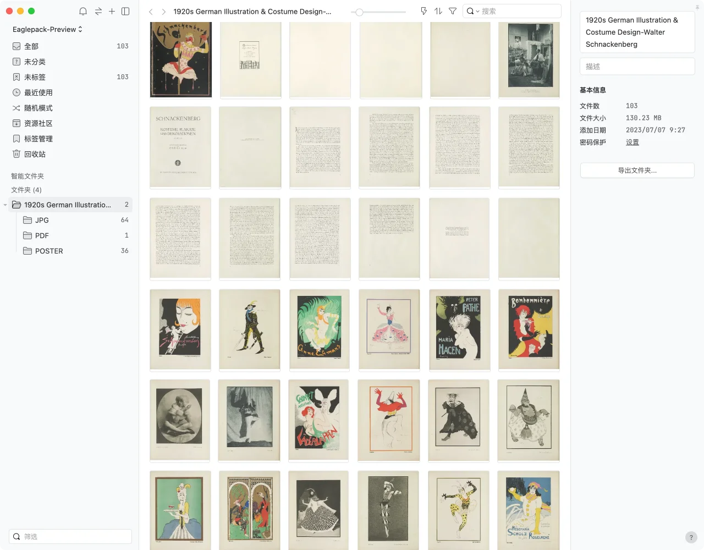Select 全部 in the sidebar
This screenshot has width=704, height=550.
click(70, 46)
